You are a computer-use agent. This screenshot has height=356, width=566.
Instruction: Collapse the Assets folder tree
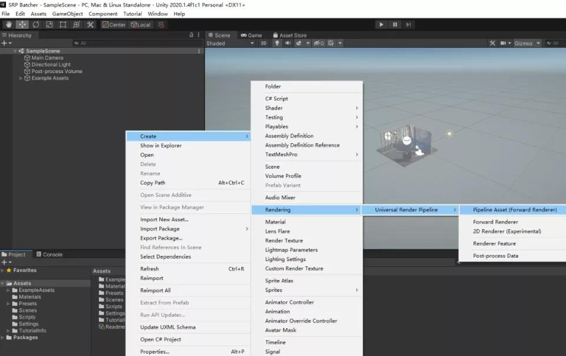3,284
